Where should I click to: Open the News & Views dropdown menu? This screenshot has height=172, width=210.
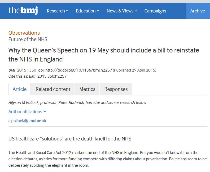pyautogui.click(x=122, y=11)
